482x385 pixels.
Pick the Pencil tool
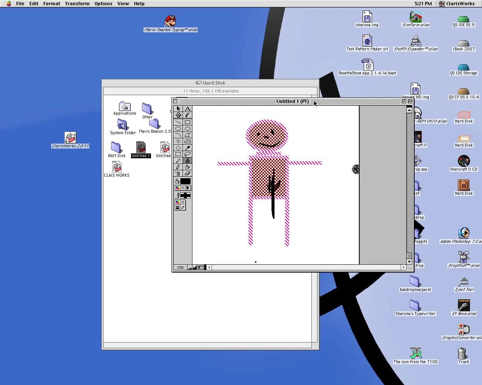point(178,167)
